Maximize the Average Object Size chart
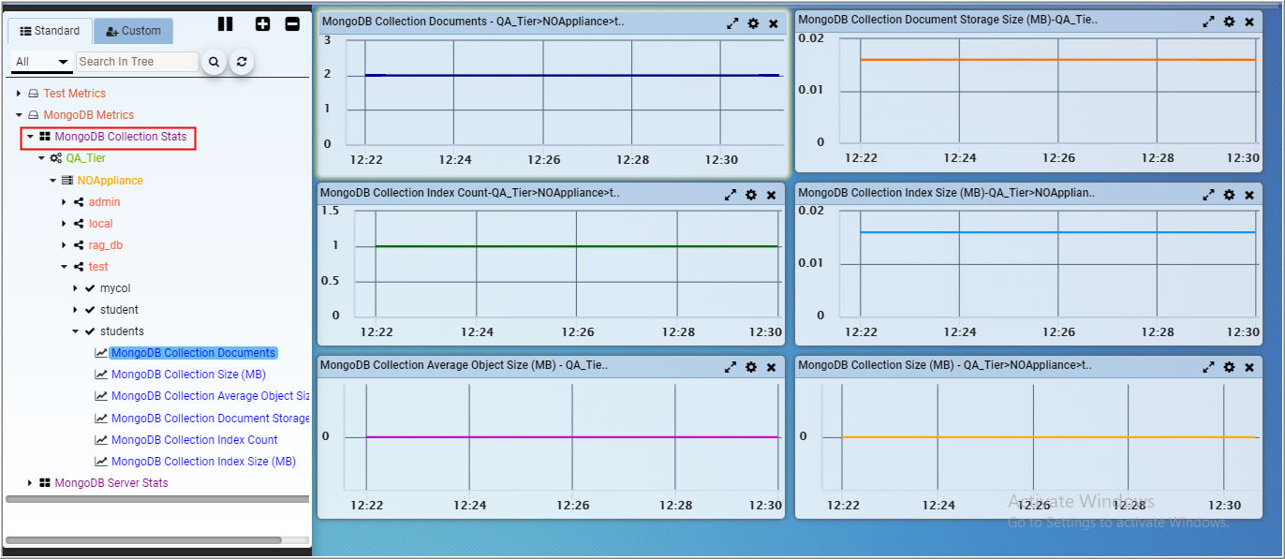The width and height of the screenshot is (1285, 559). (x=731, y=367)
